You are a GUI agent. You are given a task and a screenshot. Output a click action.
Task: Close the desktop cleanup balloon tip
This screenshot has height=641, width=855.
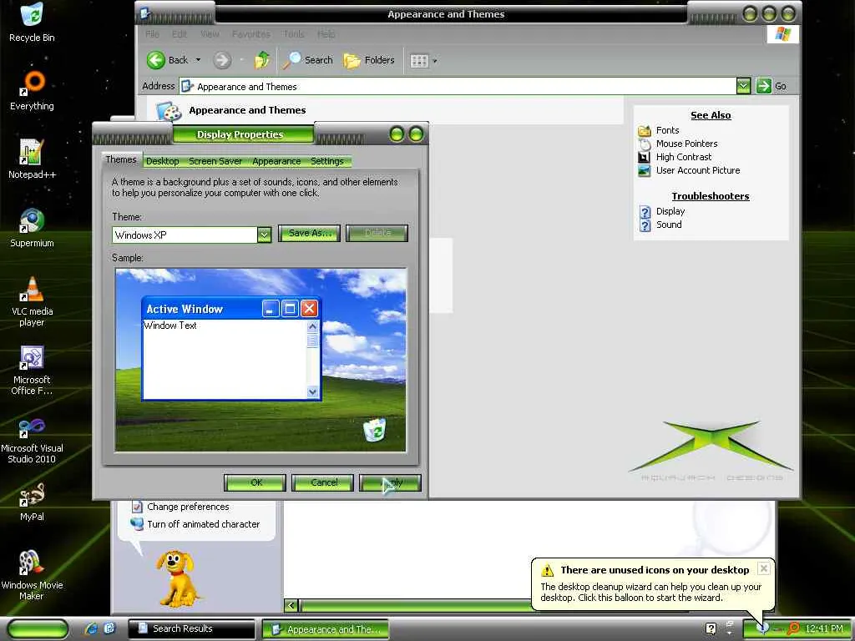coord(764,568)
